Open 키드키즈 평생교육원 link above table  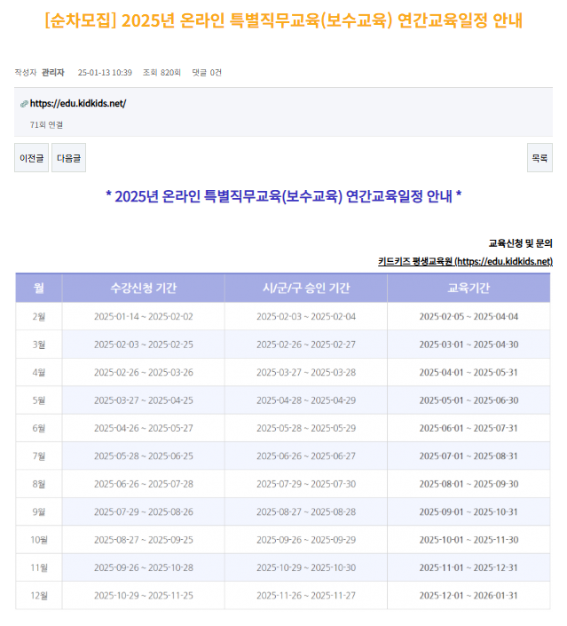click(x=465, y=261)
